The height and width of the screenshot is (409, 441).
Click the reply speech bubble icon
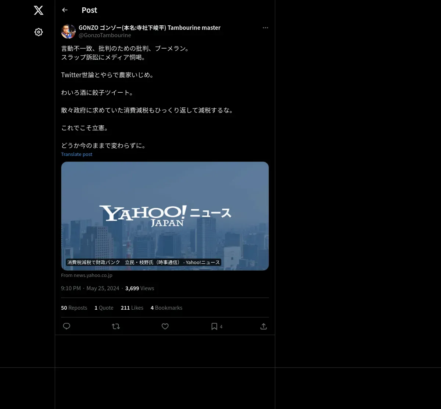click(x=67, y=326)
